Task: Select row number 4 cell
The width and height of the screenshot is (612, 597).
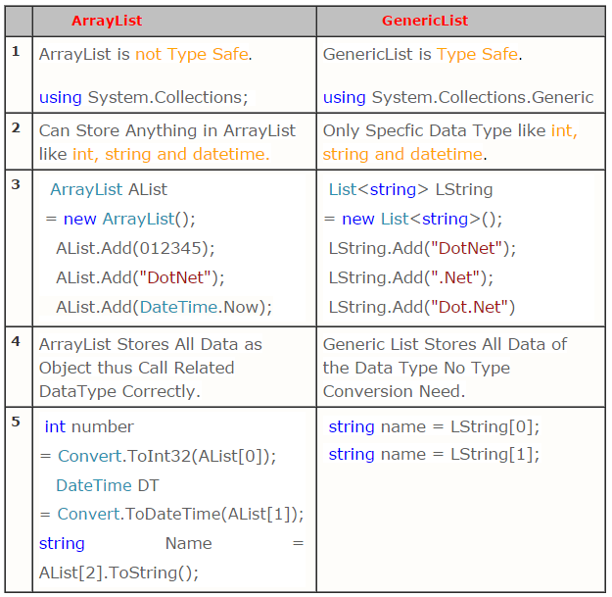Action: coord(17,341)
